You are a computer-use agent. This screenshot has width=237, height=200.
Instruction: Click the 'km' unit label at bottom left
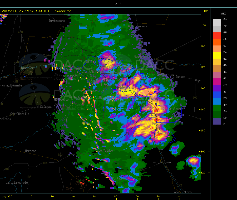pyautogui.click(x=4, y=197)
